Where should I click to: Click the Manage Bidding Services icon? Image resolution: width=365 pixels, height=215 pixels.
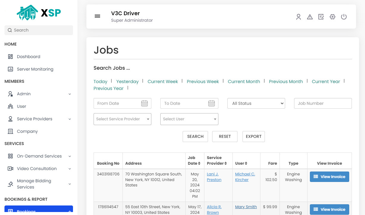10,184
